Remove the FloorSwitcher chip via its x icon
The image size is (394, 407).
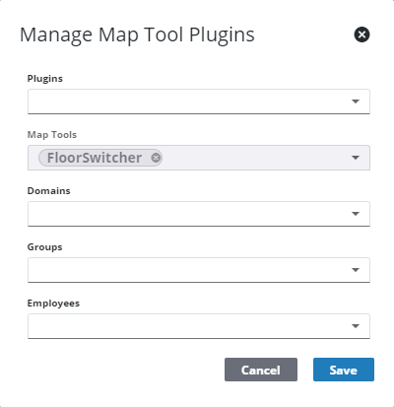point(156,158)
